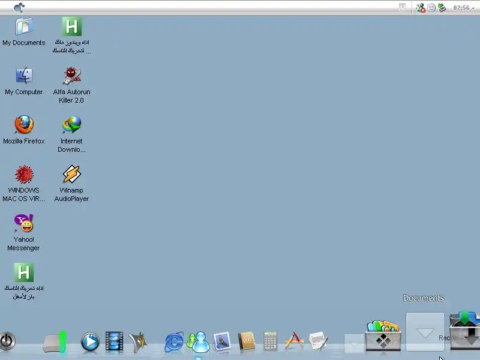Open the Applications pencil-ruler dock icon

(294, 341)
